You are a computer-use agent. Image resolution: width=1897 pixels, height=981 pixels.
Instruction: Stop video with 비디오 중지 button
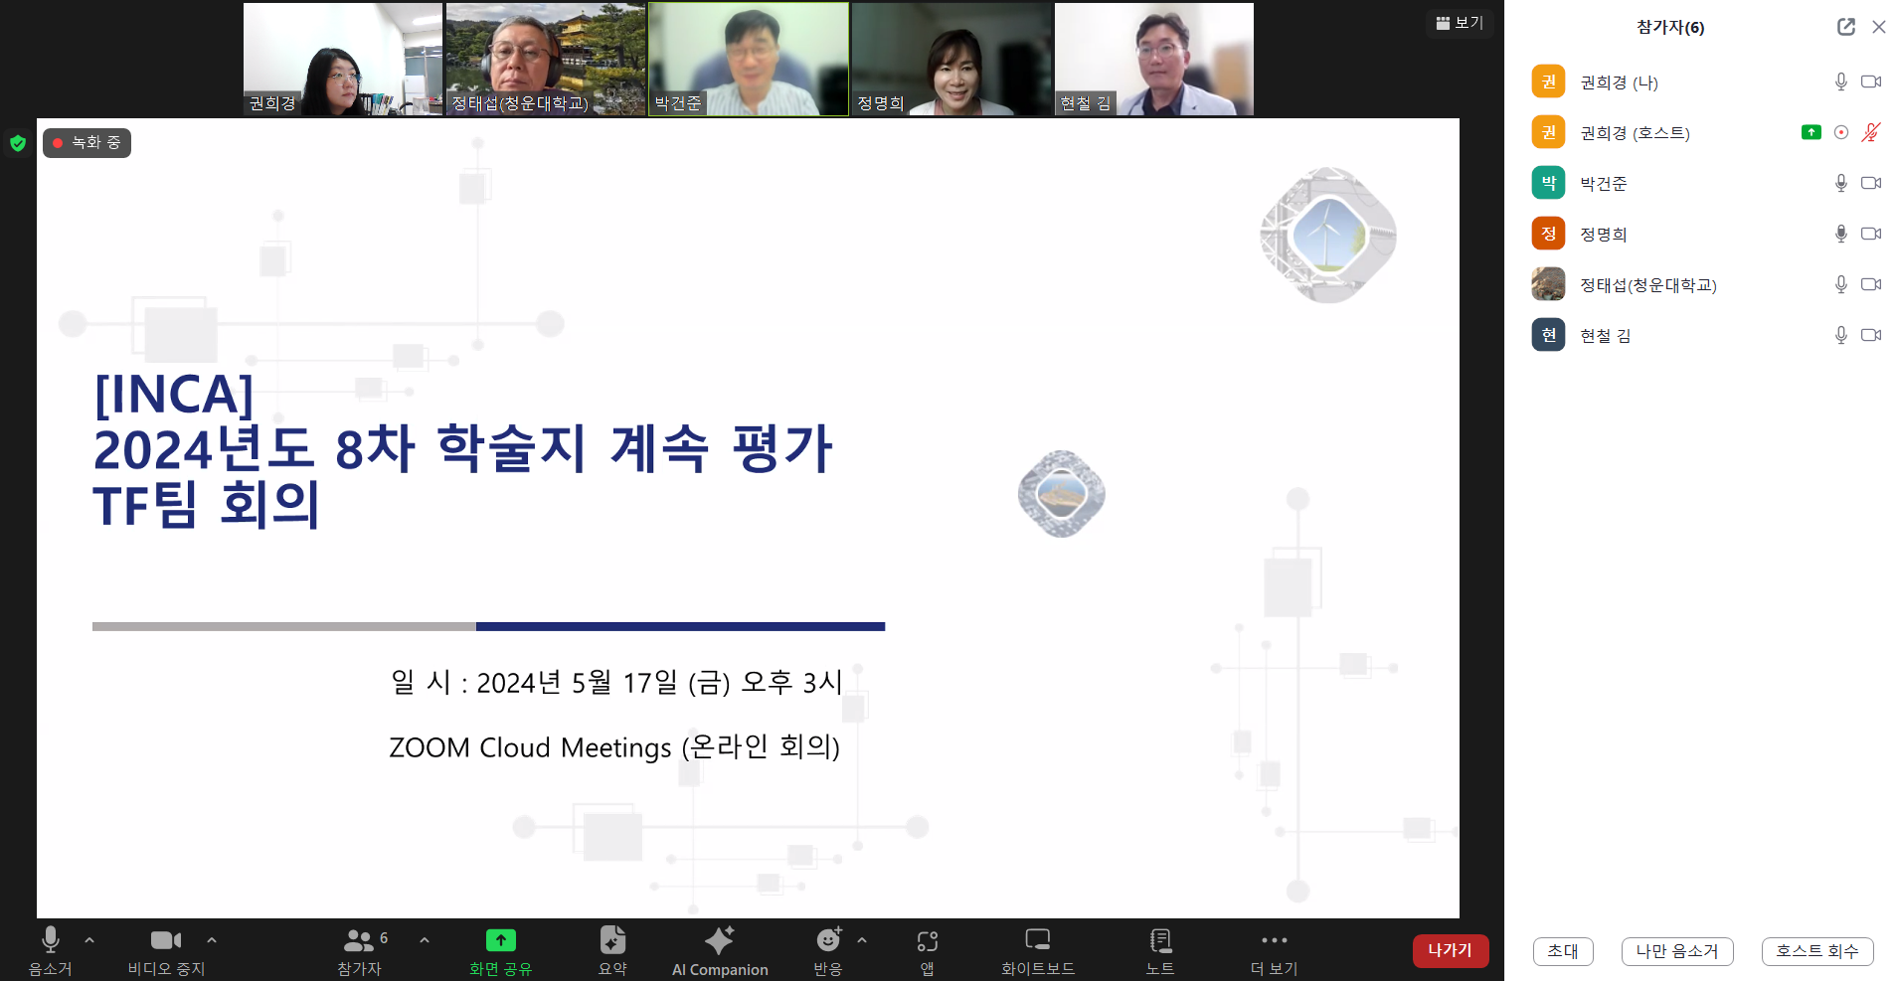click(x=166, y=951)
